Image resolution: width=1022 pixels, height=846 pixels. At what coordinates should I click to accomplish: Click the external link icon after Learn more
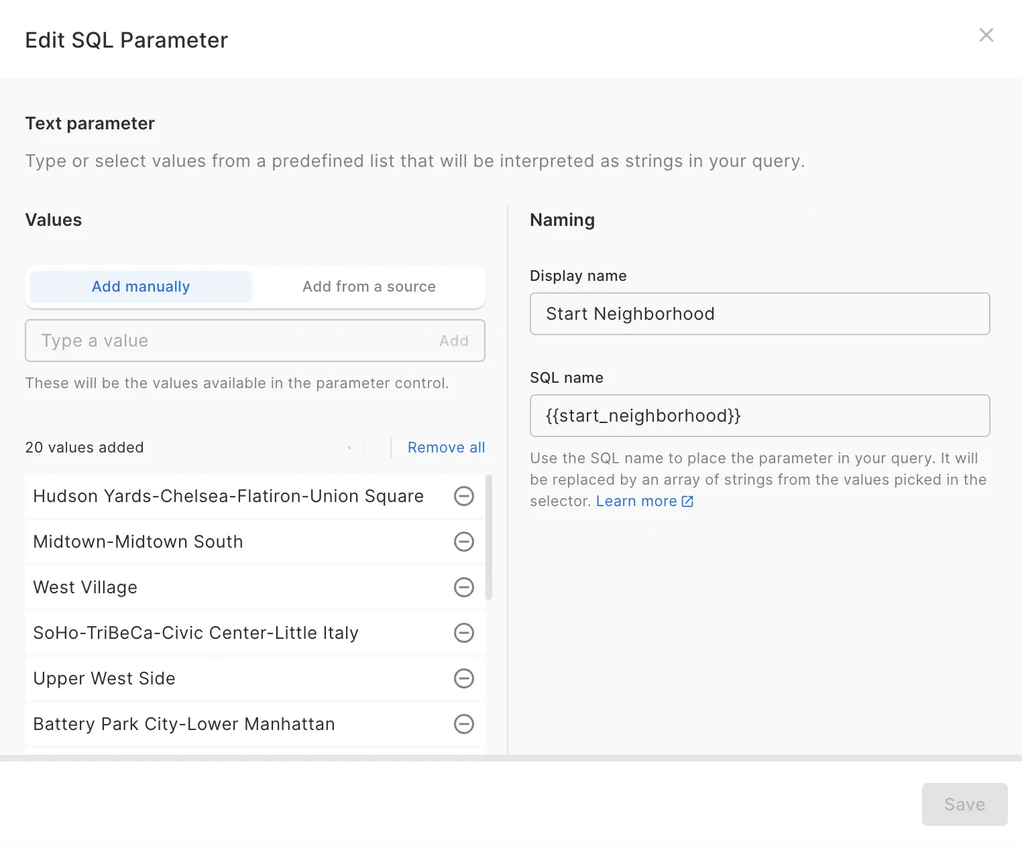pos(687,501)
